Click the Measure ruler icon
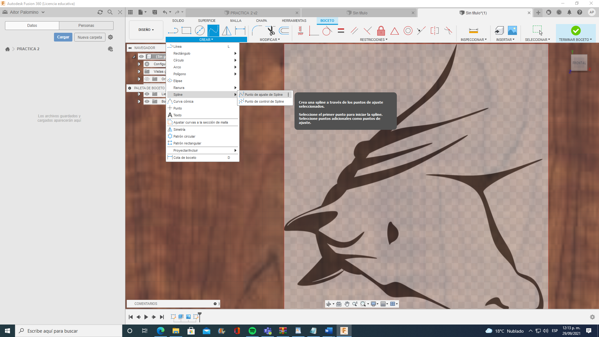The image size is (599, 337). point(474,31)
